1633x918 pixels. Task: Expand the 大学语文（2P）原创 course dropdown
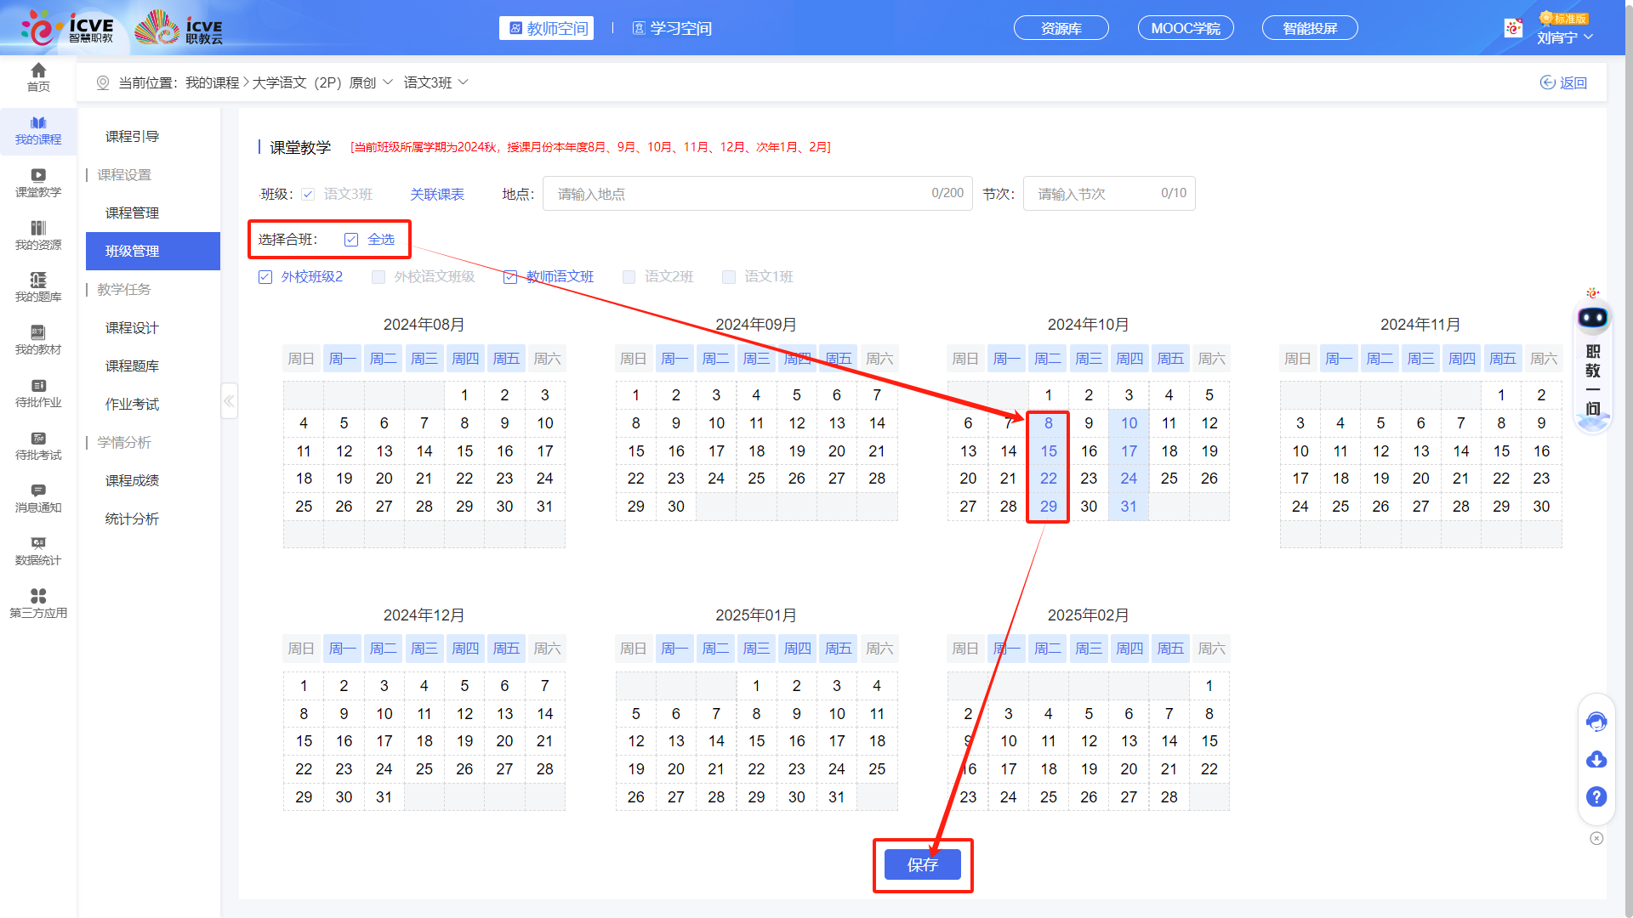click(389, 82)
